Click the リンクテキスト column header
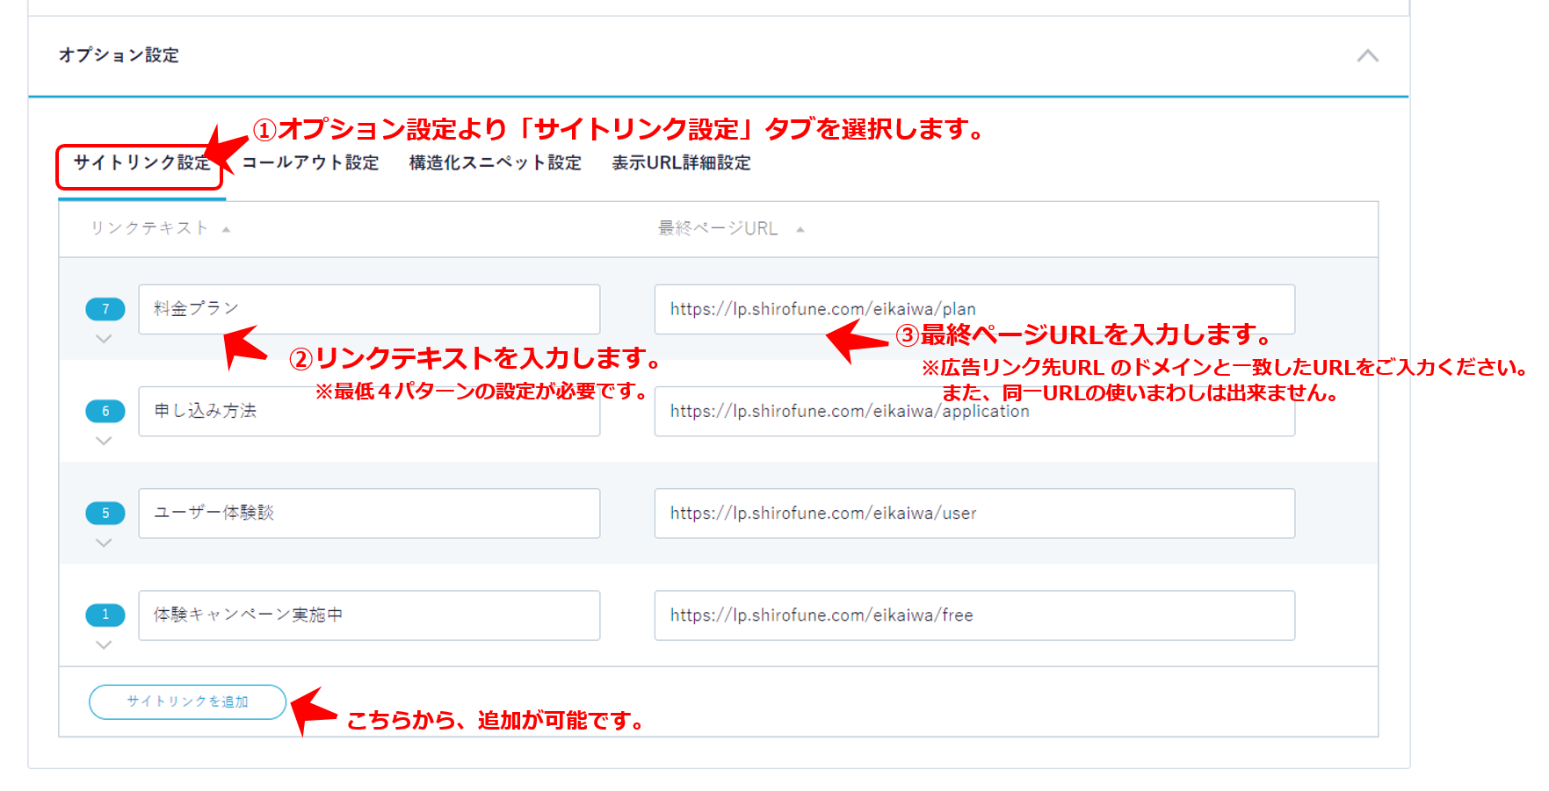The image size is (1549, 791). (149, 228)
